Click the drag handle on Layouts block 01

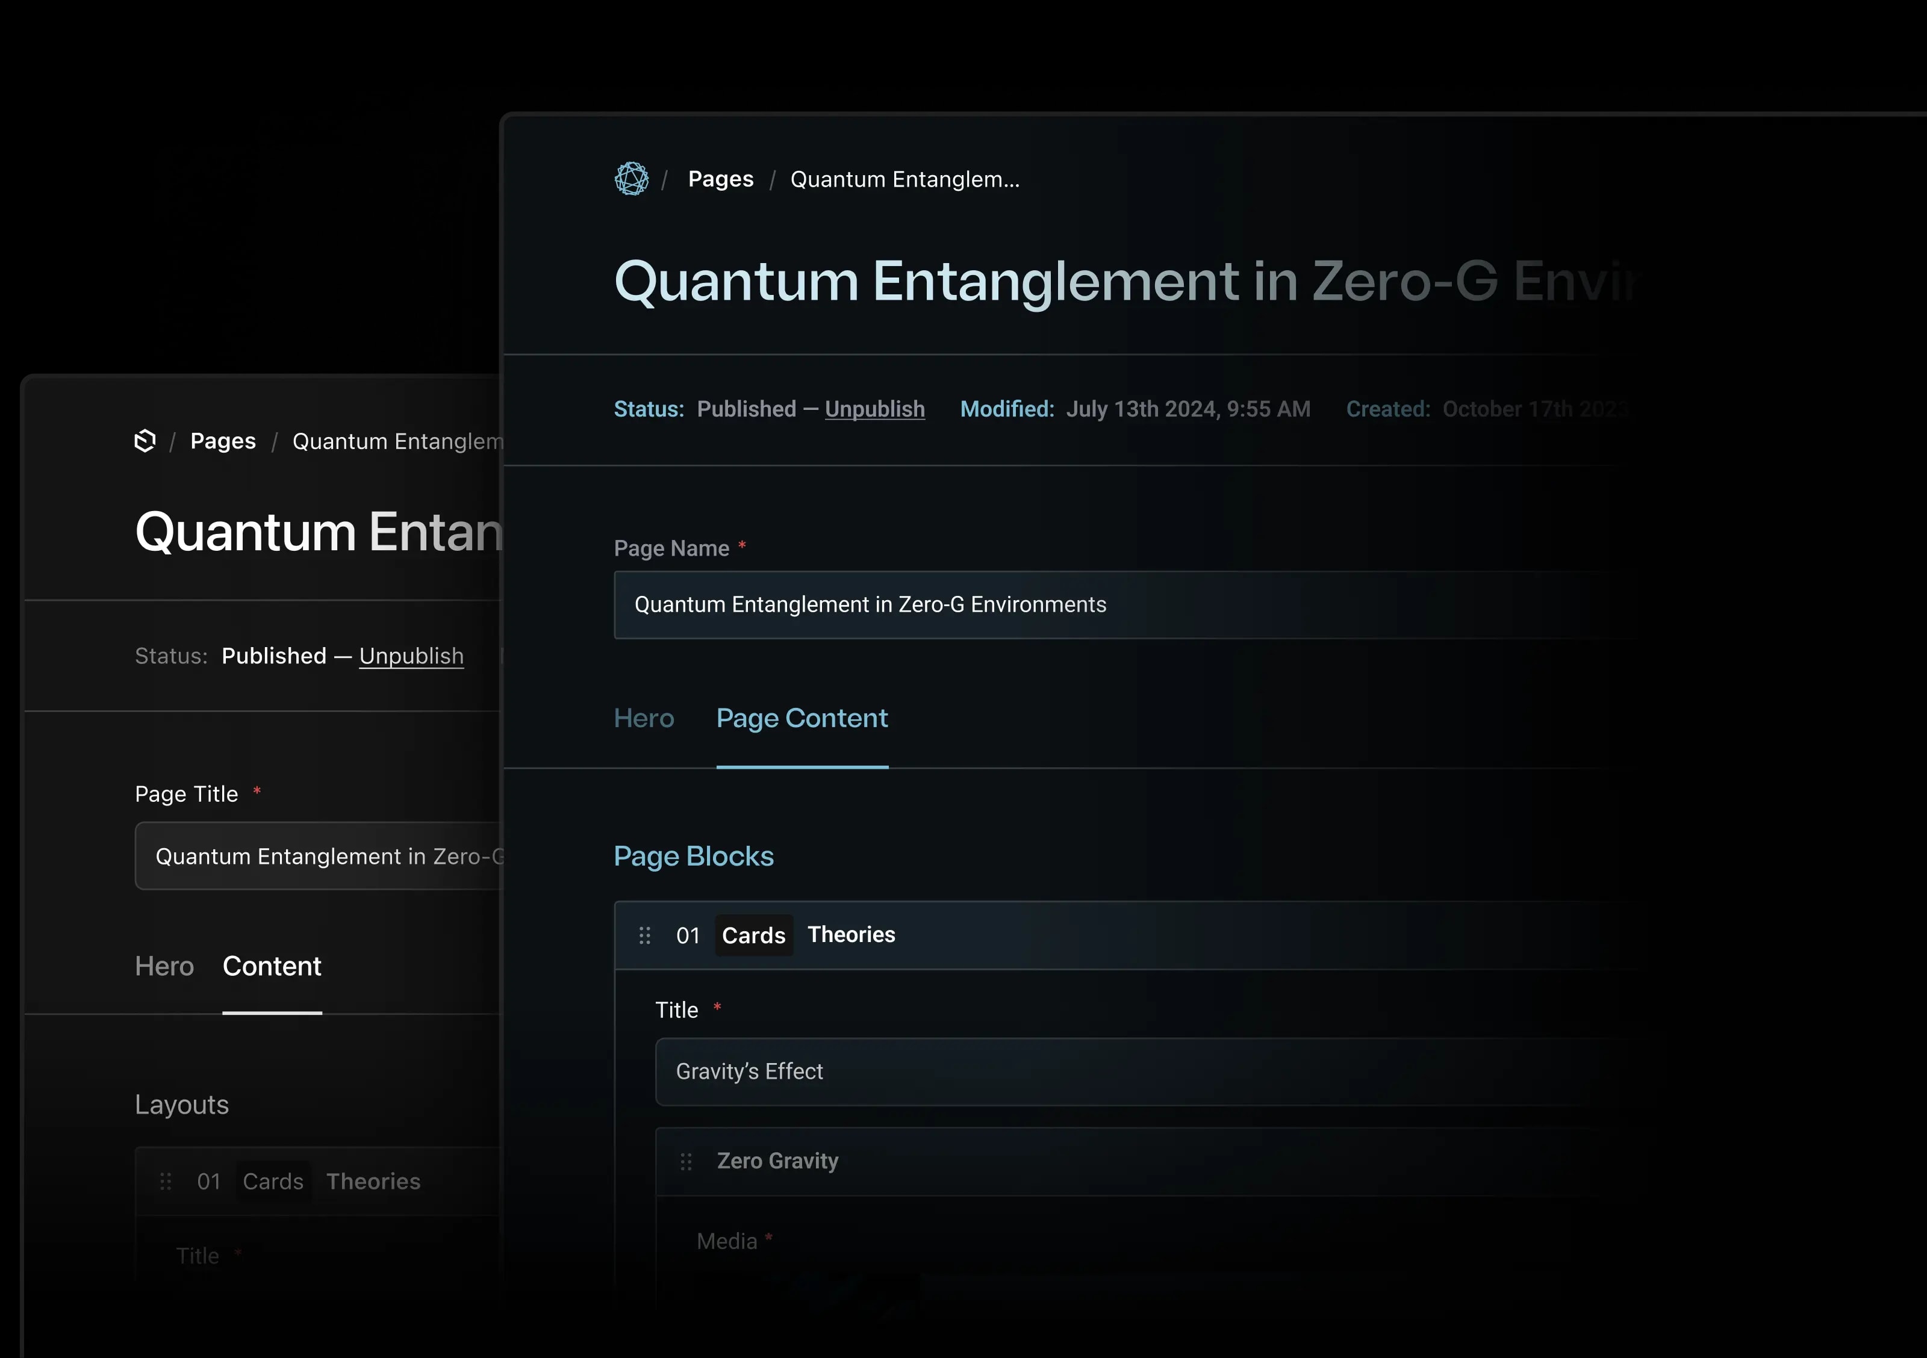[166, 1181]
